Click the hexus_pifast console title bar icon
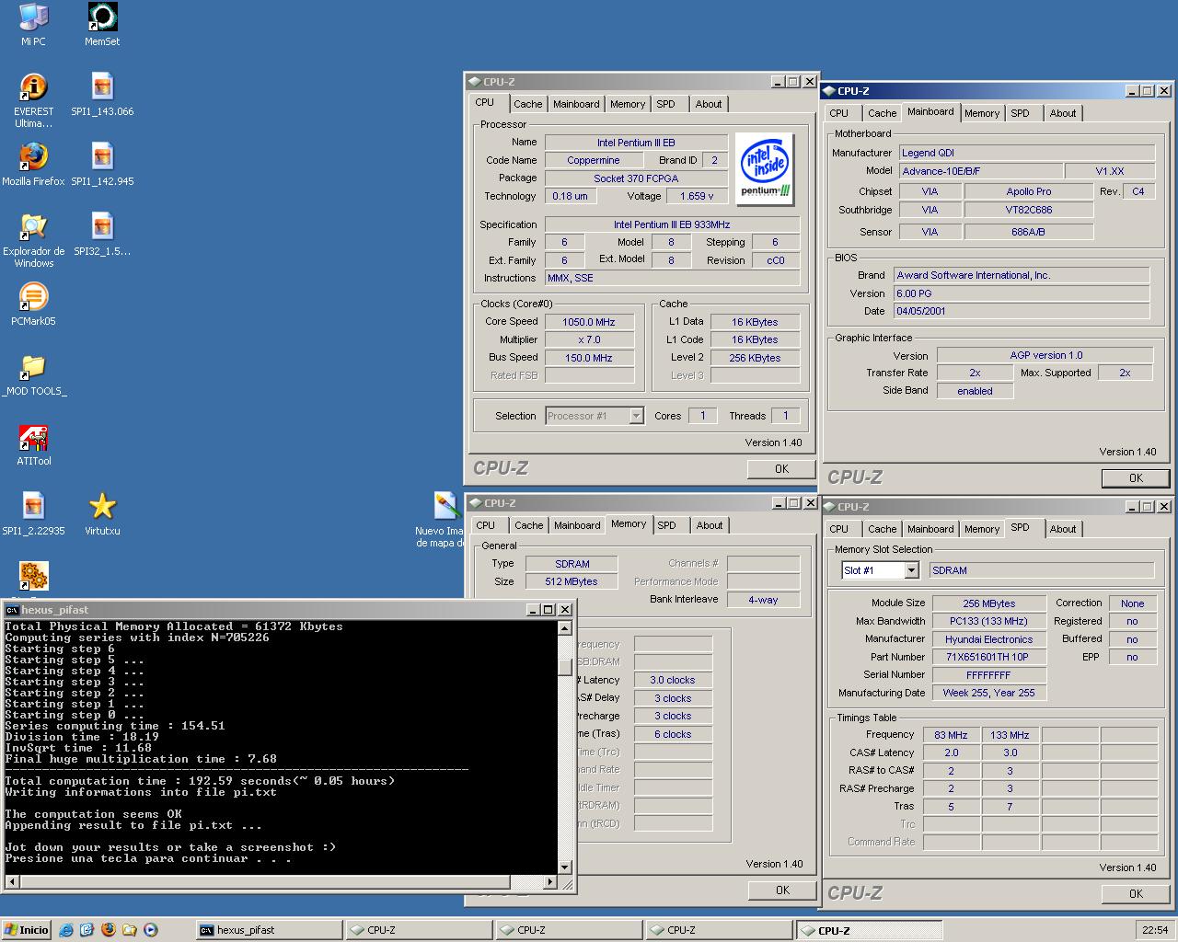 [12, 610]
